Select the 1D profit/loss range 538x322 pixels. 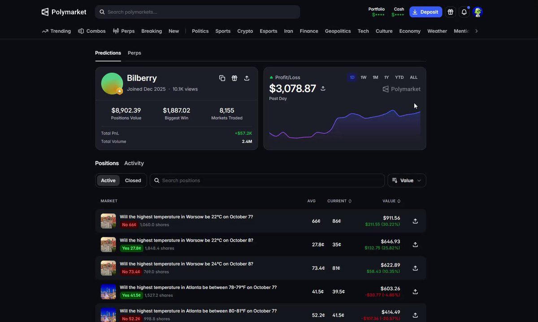(352, 77)
